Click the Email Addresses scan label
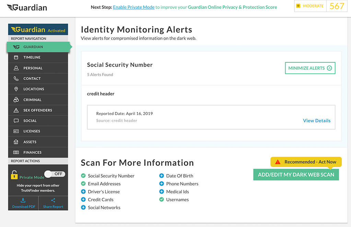Screen dimensions: 351x227 click(x=104, y=184)
